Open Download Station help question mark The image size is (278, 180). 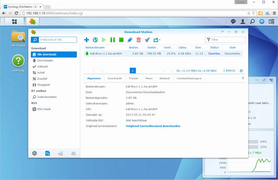click(x=222, y=32)
